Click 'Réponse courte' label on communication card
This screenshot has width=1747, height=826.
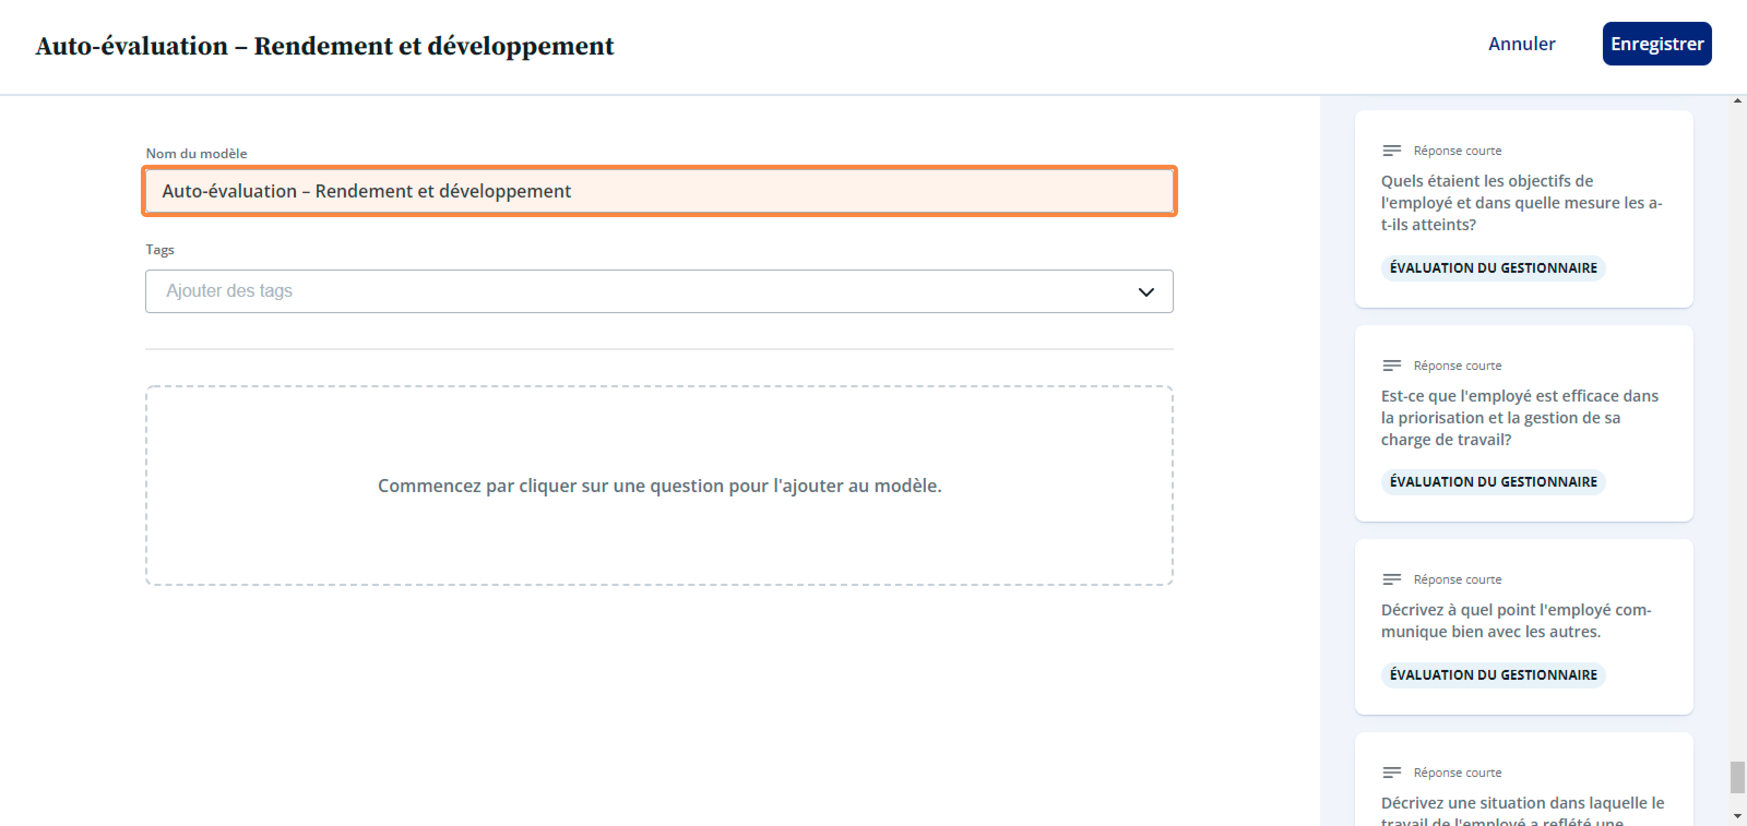pos(1457,579)
